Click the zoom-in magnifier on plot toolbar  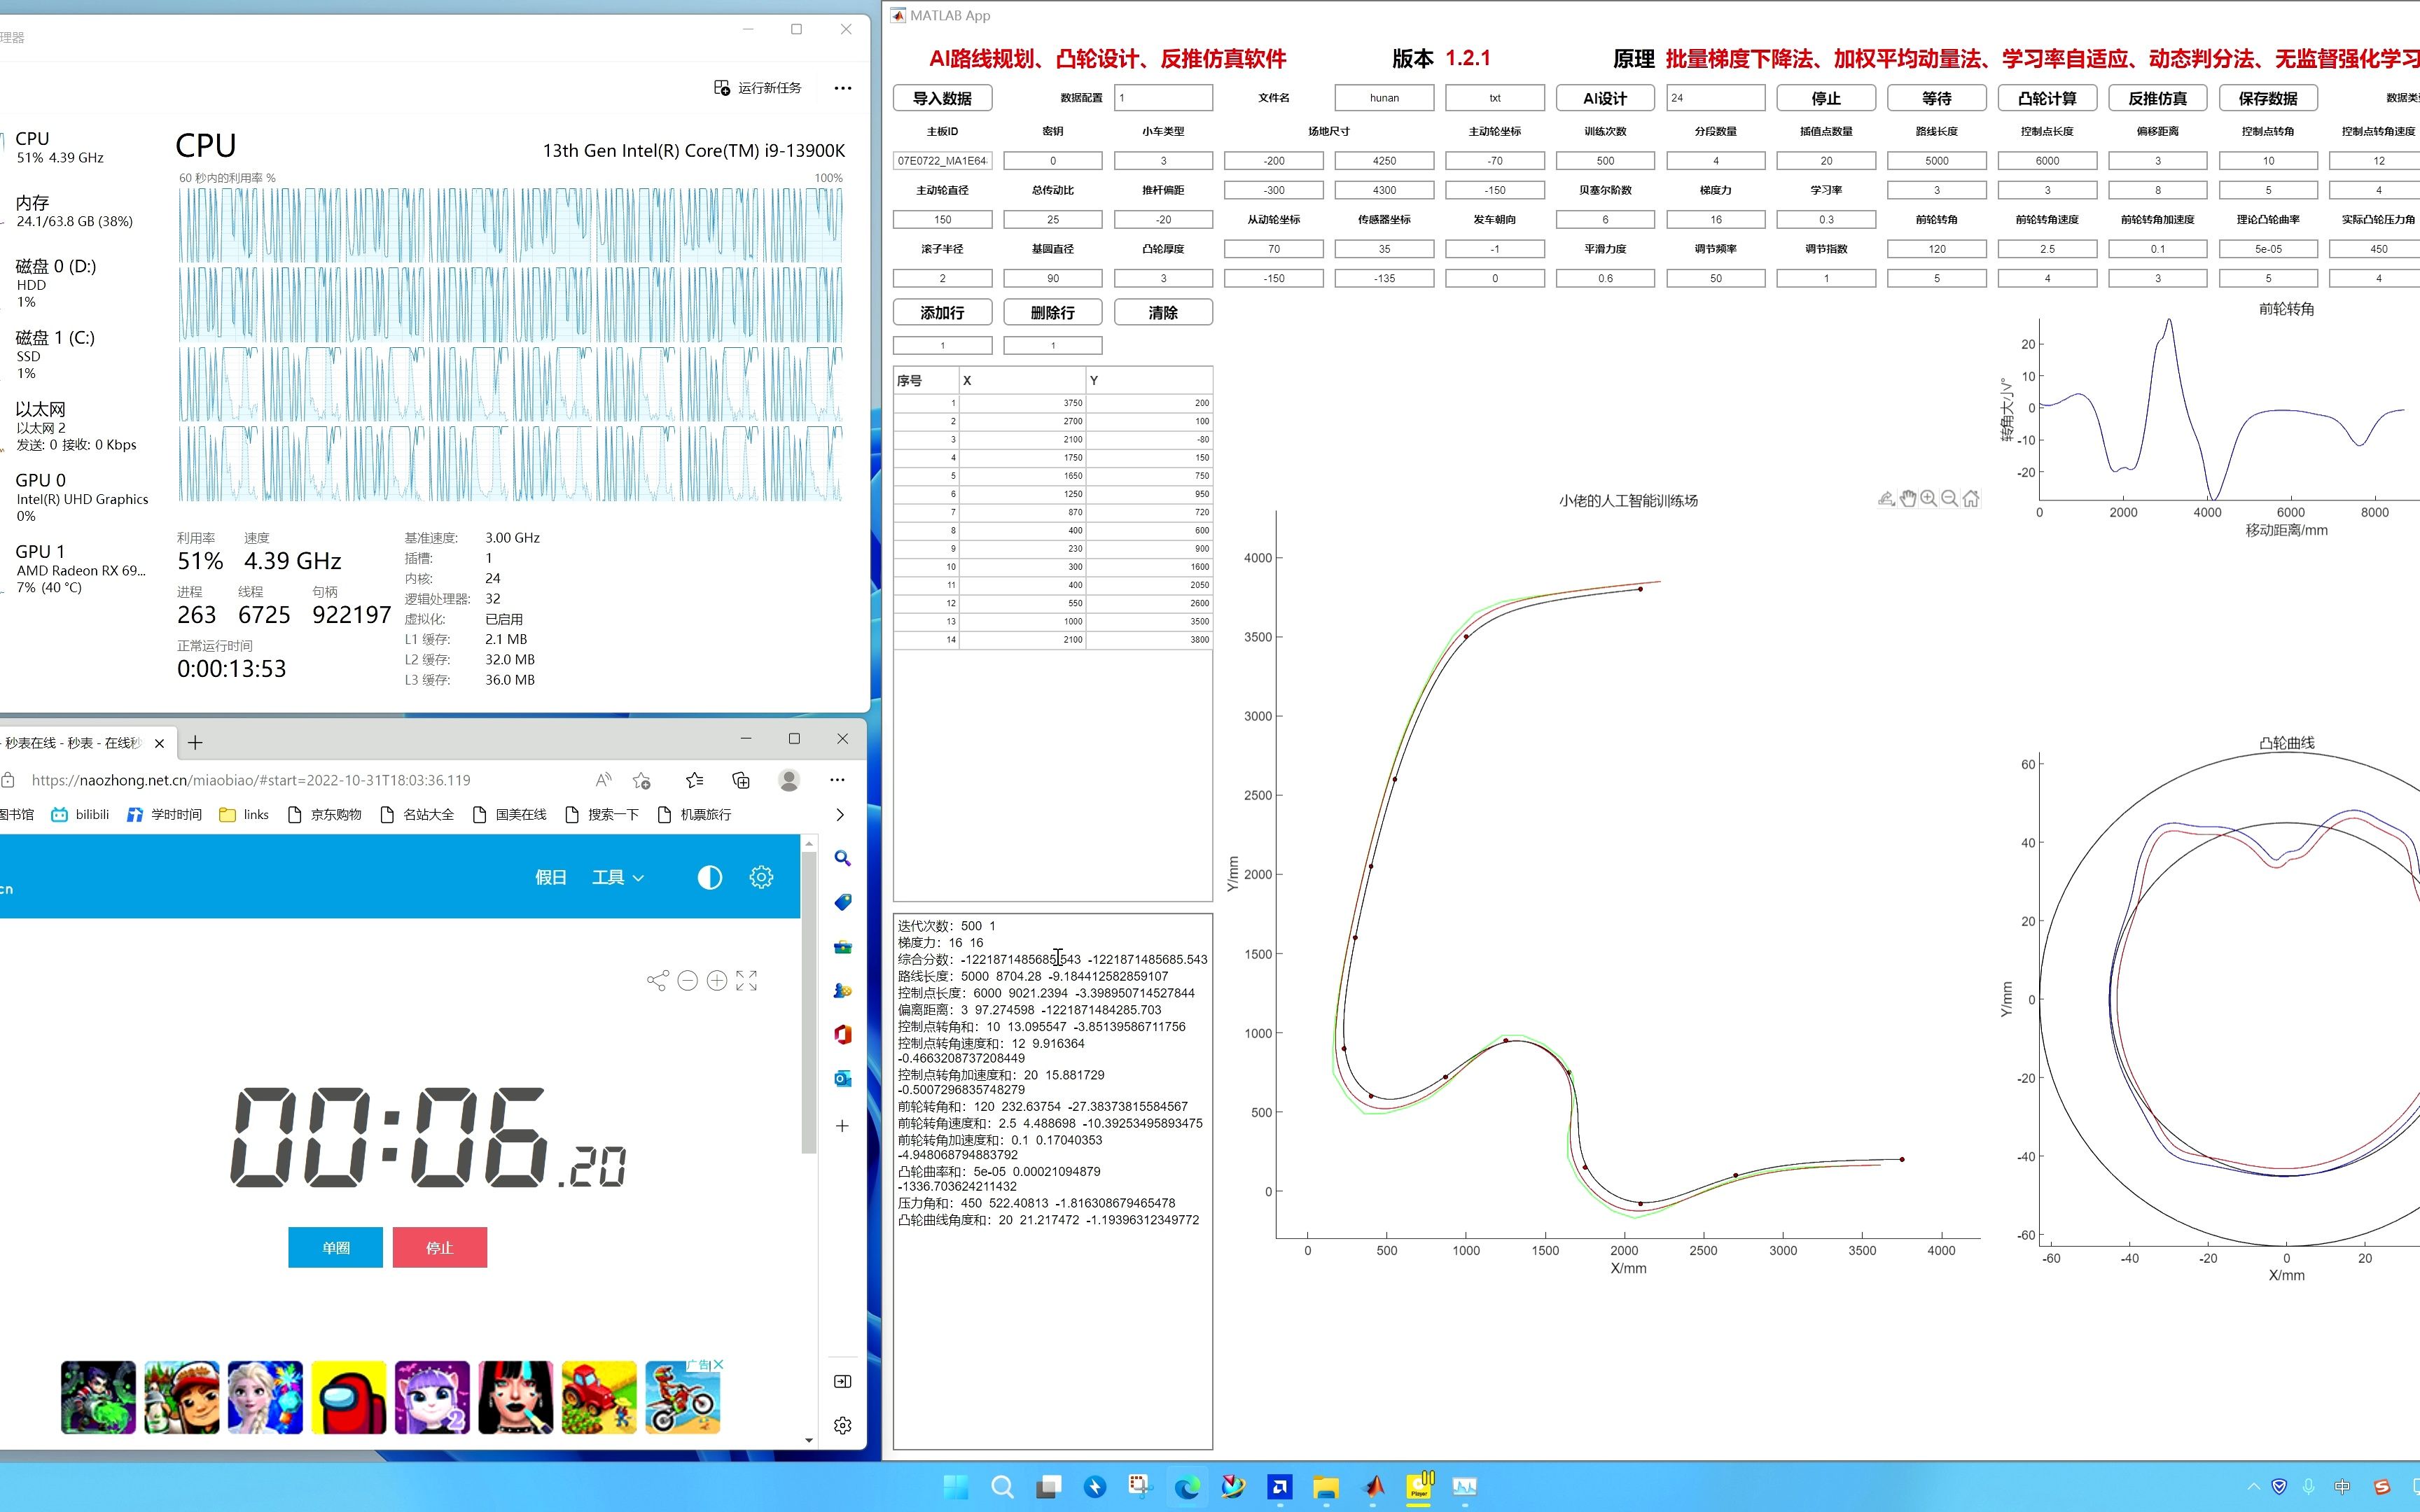click(1929, 498)
